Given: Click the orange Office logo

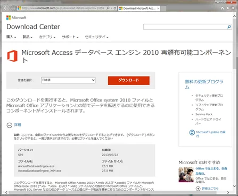Looking at the screenshot, I should [12, 56].
